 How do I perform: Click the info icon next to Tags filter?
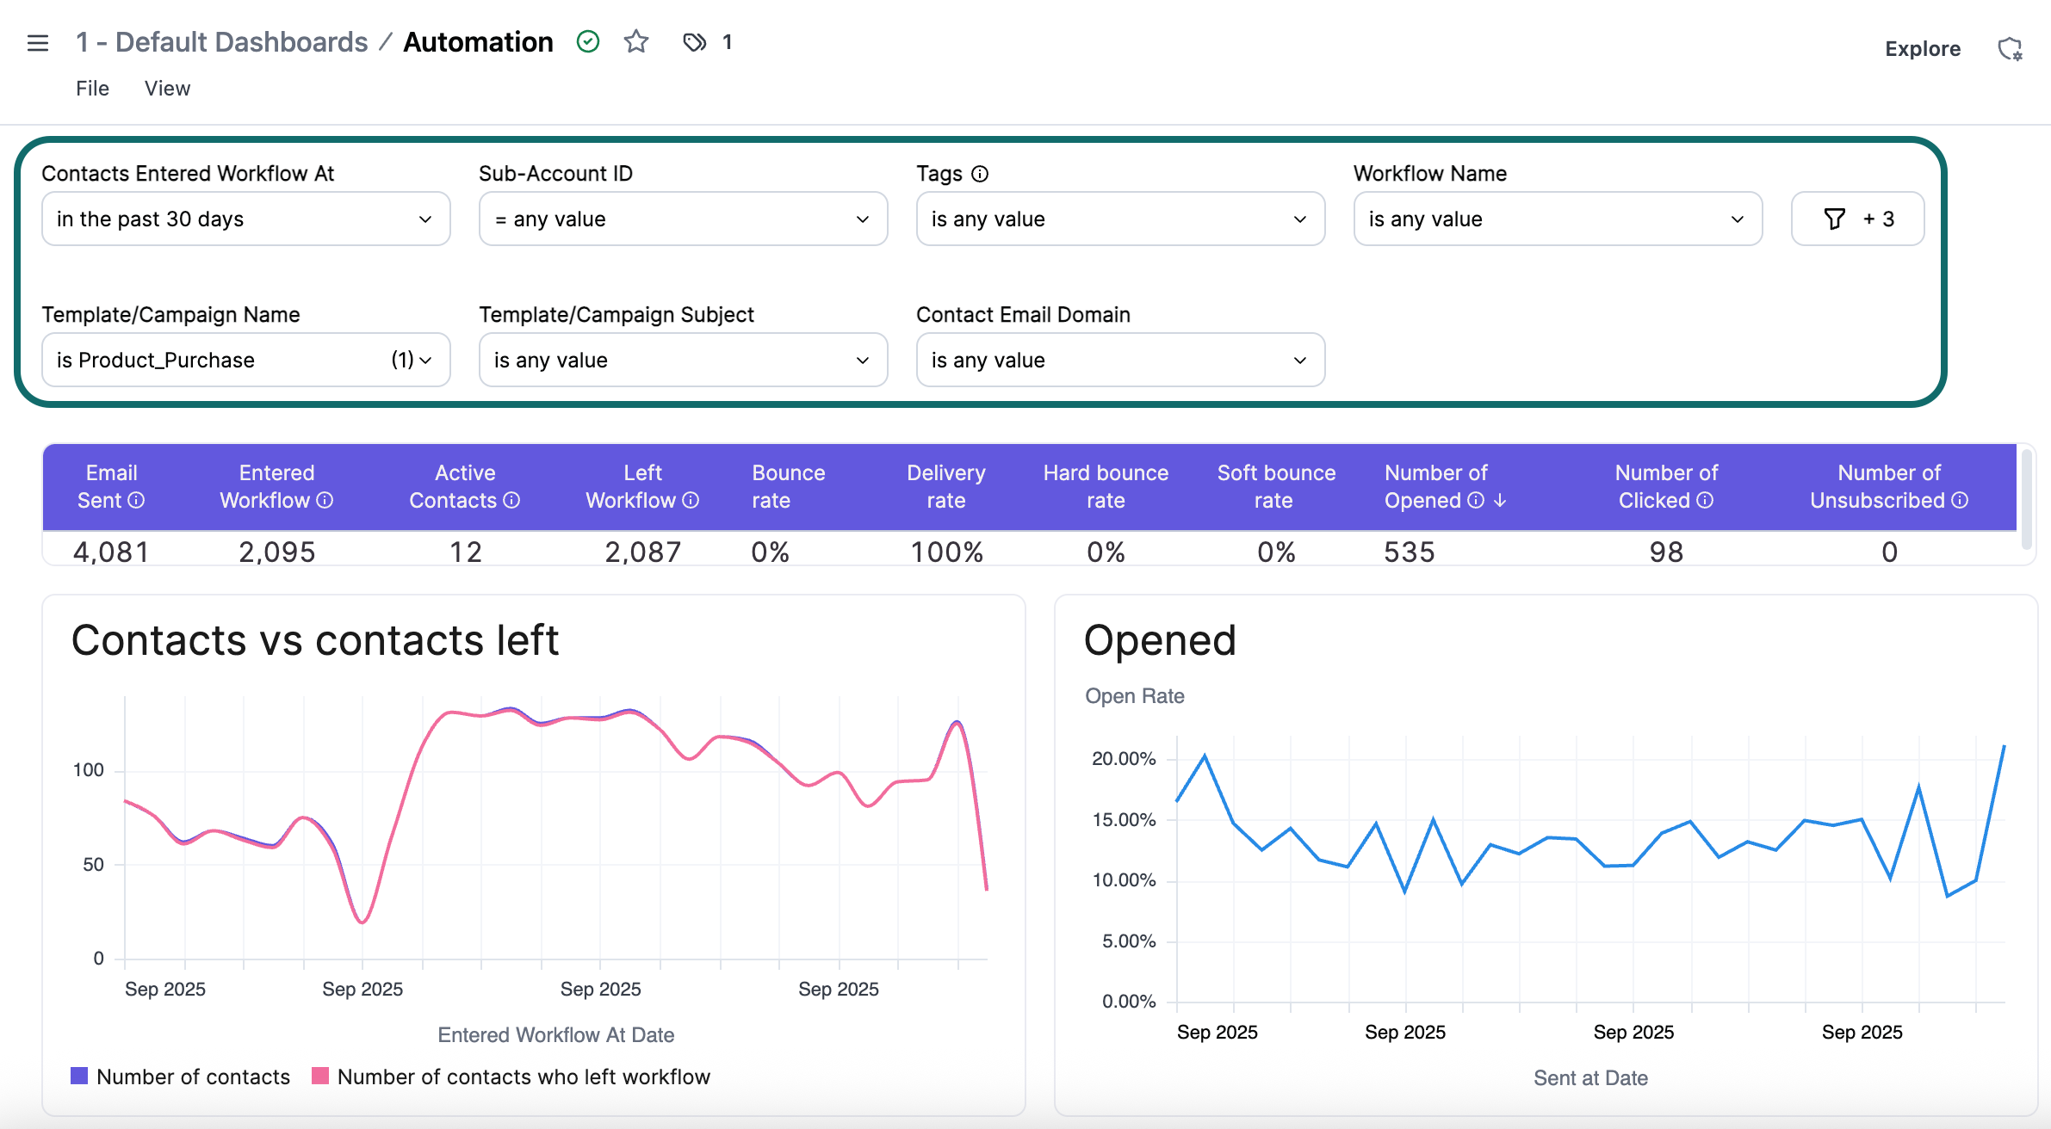(981, 173)
